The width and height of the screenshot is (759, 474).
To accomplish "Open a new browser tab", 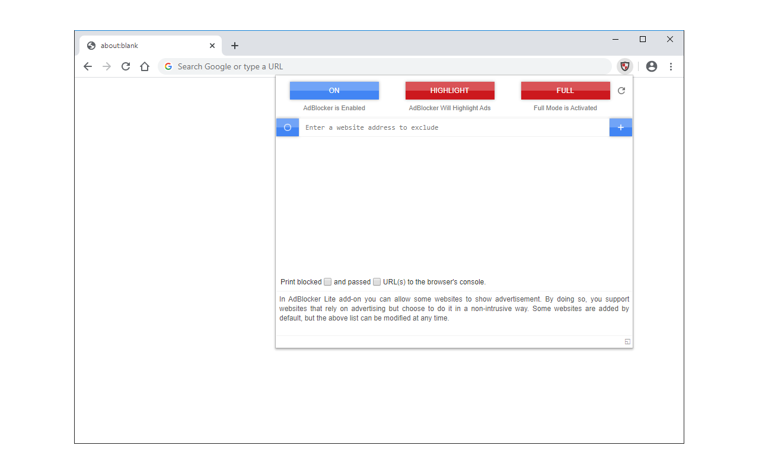I will 235,45.
